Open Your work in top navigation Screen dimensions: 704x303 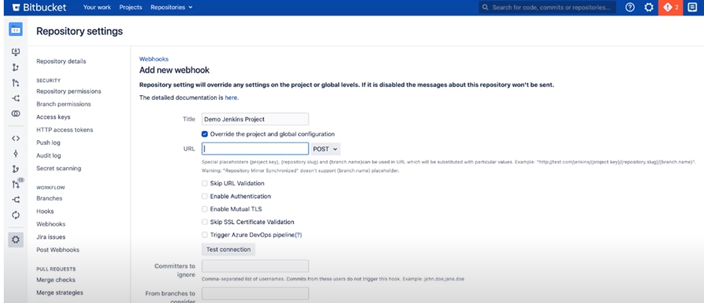[97, 7]
